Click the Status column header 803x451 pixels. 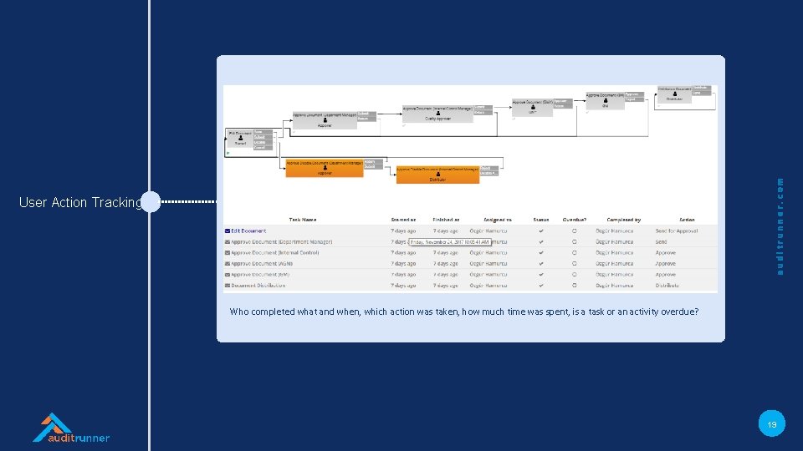tap(541, 220)
